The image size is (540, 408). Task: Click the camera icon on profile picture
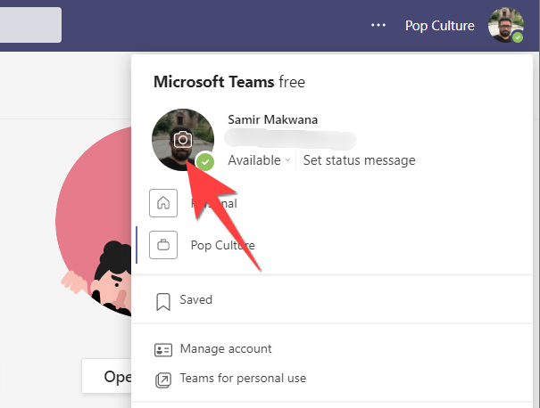coord(183,140)
